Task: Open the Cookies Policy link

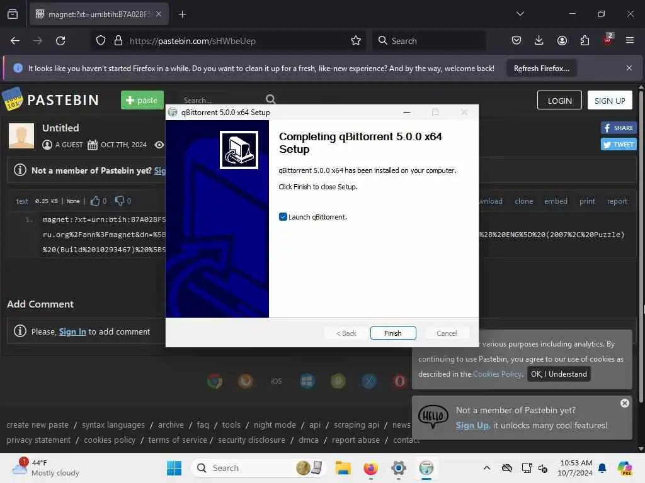Action: click(498, 374)
